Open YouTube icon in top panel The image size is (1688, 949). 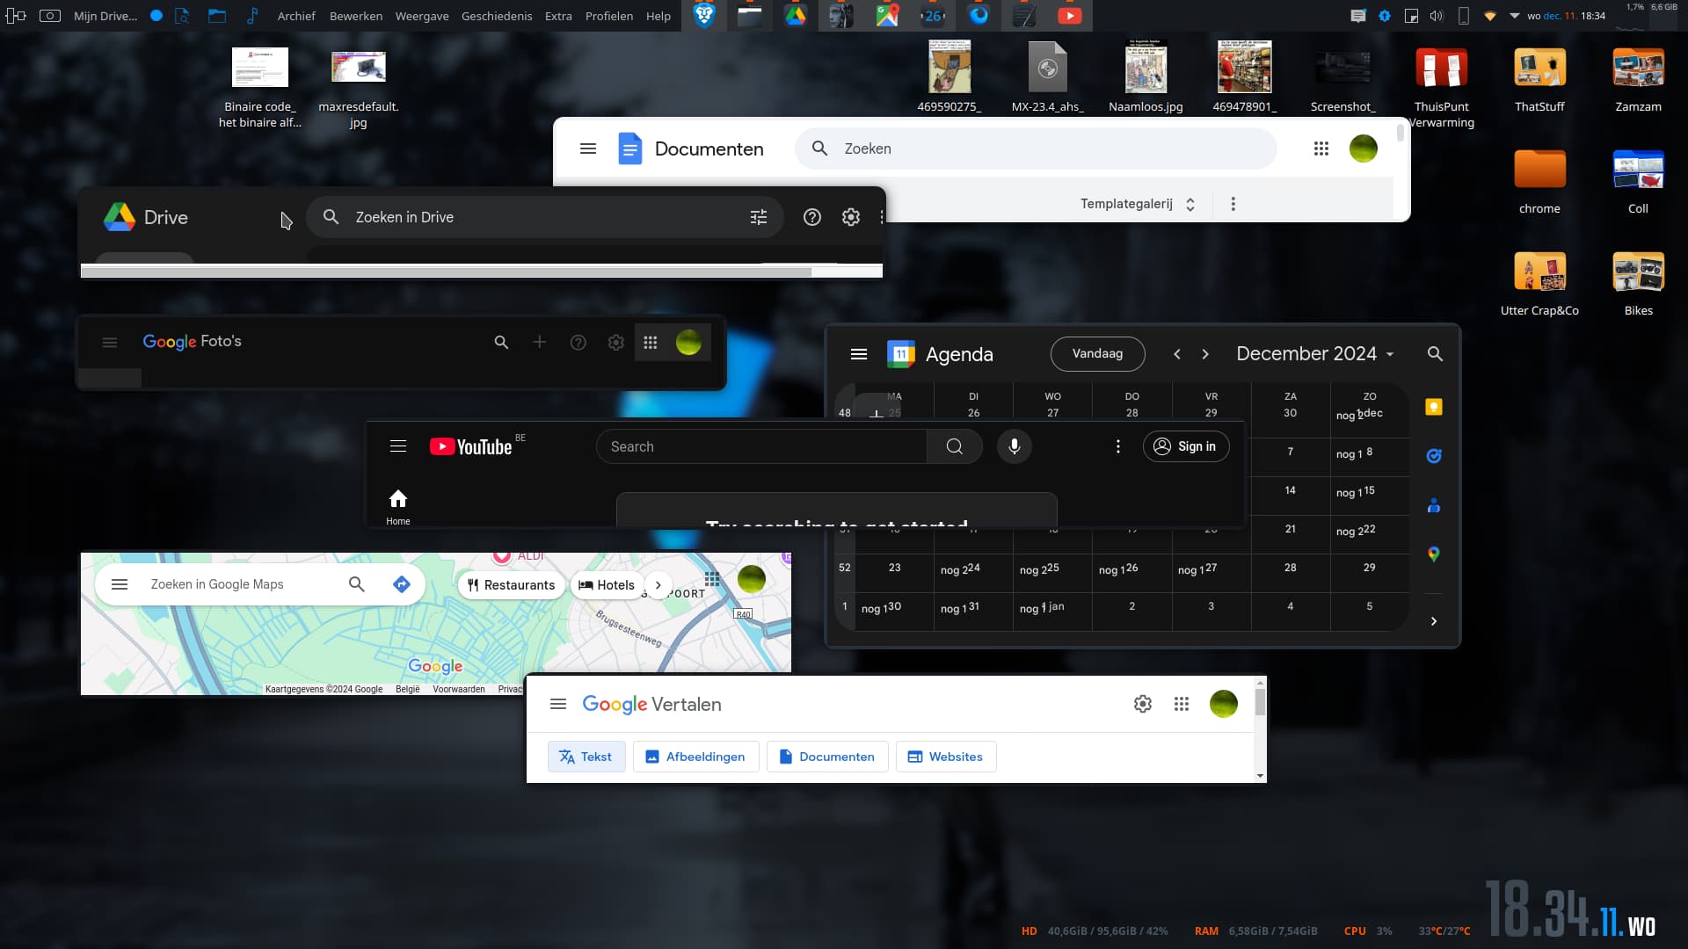coord(1070,16)
